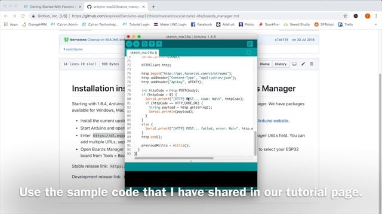Click the http.end(); code line

click(152, 137)
